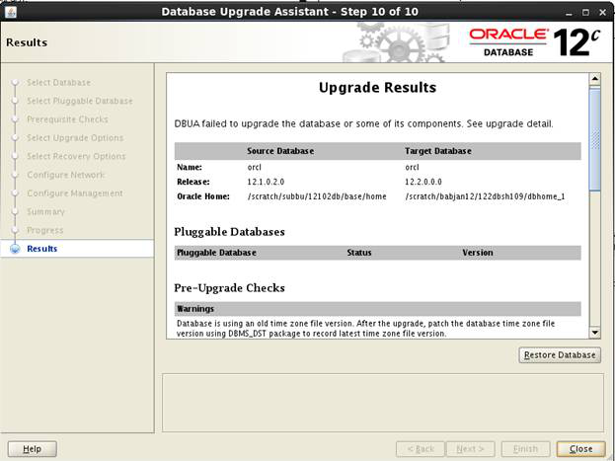
Task: Click the Select Database step
Action: [58, 83]
